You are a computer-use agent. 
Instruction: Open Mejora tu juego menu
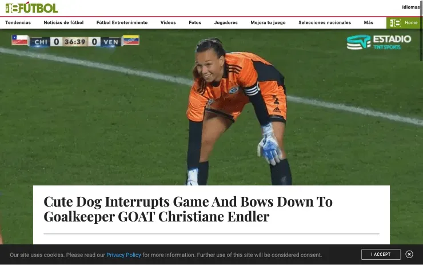(x=268, y=23)
